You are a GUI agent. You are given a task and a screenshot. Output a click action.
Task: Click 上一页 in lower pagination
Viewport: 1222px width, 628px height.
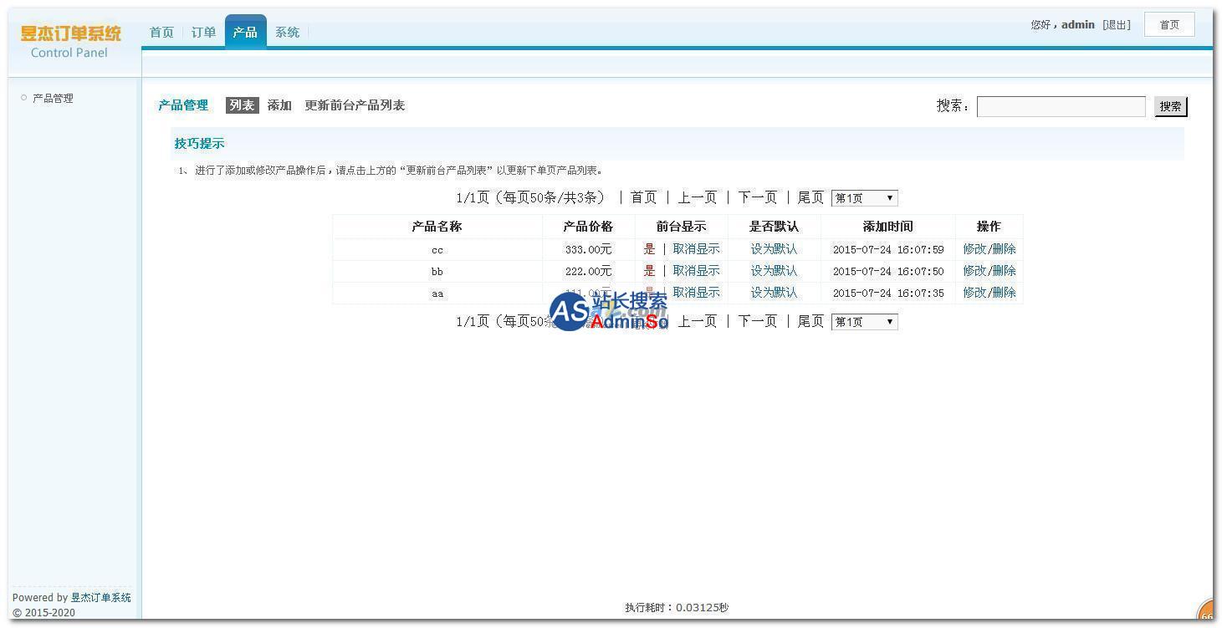tap(697, 321)
